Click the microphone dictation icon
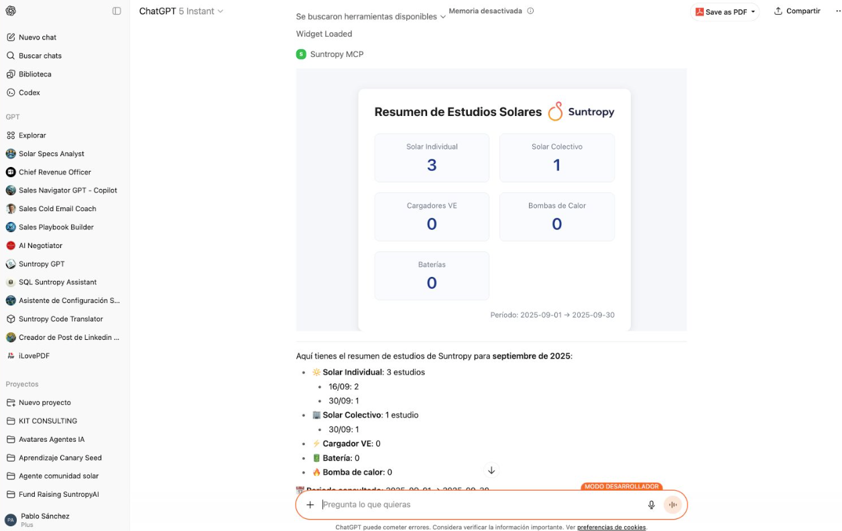 651,504
